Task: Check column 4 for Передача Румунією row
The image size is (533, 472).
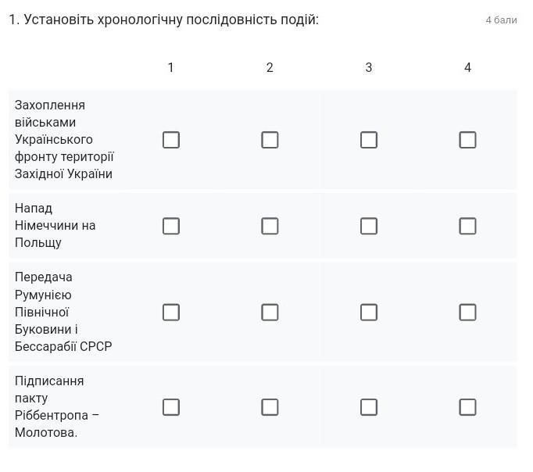Action: coord(467,312)
